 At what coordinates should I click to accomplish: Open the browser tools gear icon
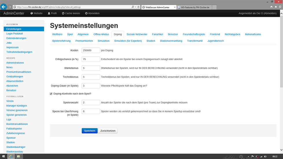280,7
